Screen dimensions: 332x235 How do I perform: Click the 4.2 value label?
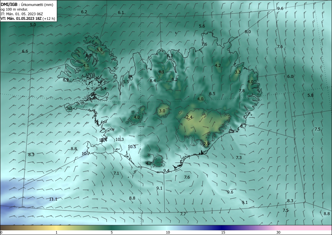click(218, 66)
